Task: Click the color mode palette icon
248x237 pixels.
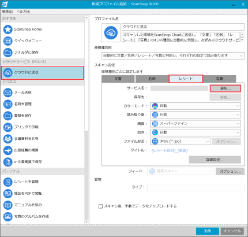Action: tap(155, 106)
